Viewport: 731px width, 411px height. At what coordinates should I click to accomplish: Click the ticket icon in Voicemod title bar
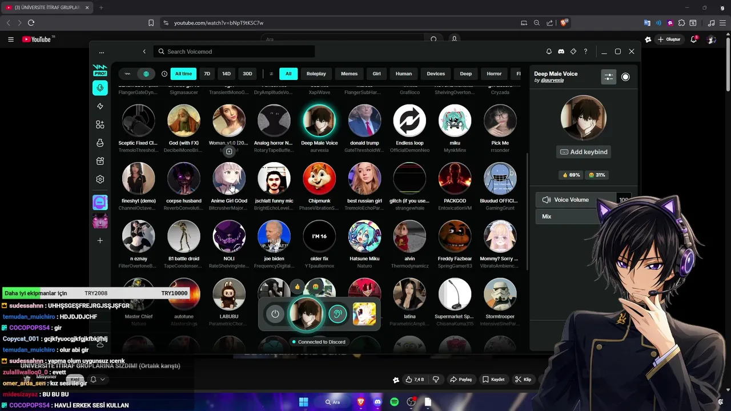573,51
